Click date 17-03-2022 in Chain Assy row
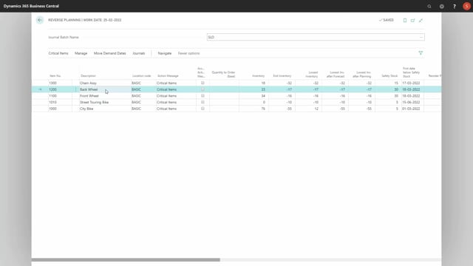The width and height of the screenshot is (473, 266). click(411, 83)
